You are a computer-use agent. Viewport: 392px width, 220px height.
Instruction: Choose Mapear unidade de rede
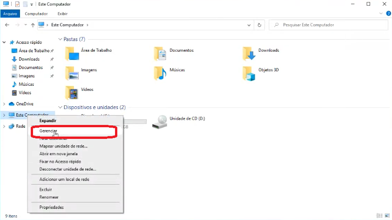click(75, 146)
